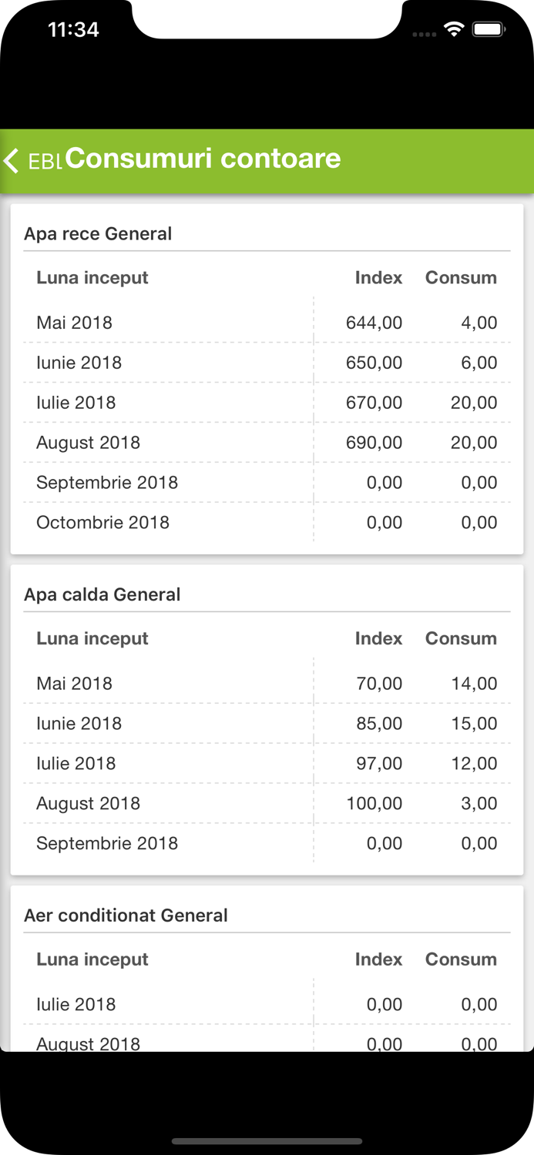The image size is (534, 1155).
Task: Tap the 97,00 index value
Action: 379,764
